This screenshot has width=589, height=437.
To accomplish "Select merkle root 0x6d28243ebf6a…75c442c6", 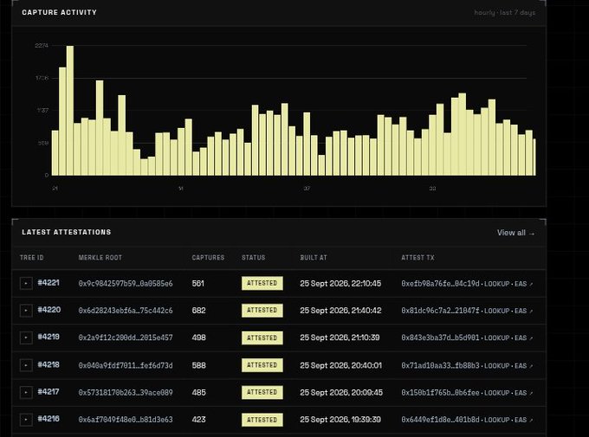I will (126, 311).
